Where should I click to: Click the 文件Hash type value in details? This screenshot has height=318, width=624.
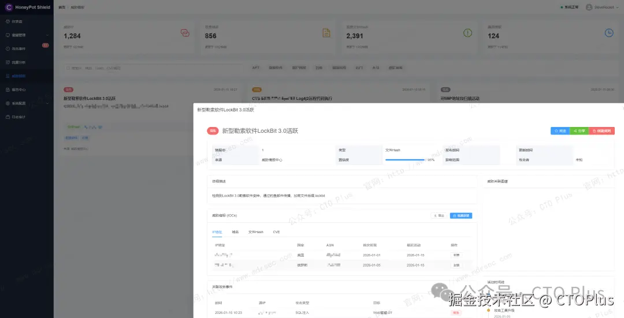click(x=392, y=150)
